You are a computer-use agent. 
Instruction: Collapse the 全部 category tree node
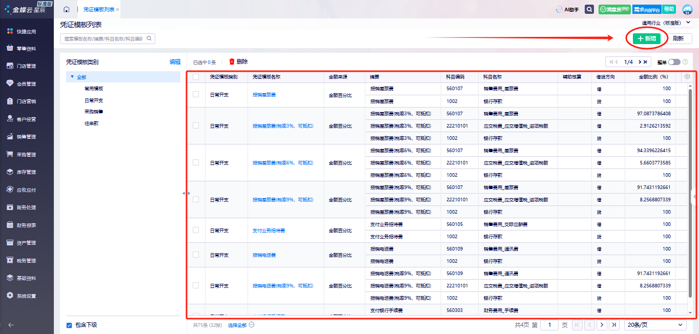70,77
